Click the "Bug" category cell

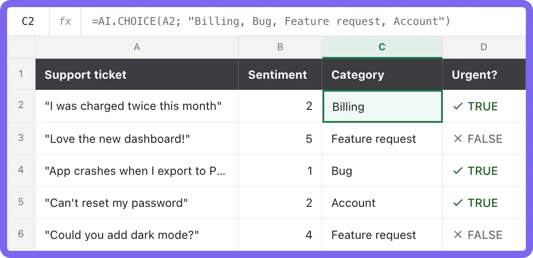click(382, 170)
